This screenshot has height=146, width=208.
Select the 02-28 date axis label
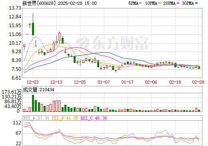[198, 82]
